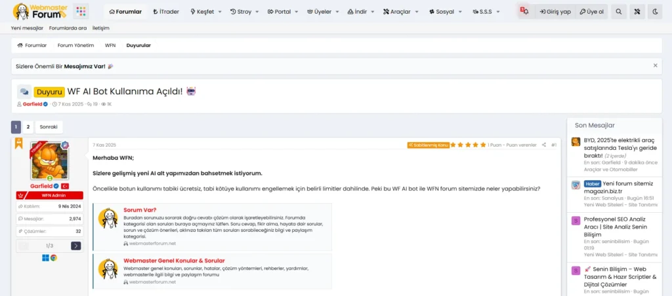Click the badge on Garfield's avatar corner
The height and width of the screenshot is (296, 672).
tap(65, 145)
